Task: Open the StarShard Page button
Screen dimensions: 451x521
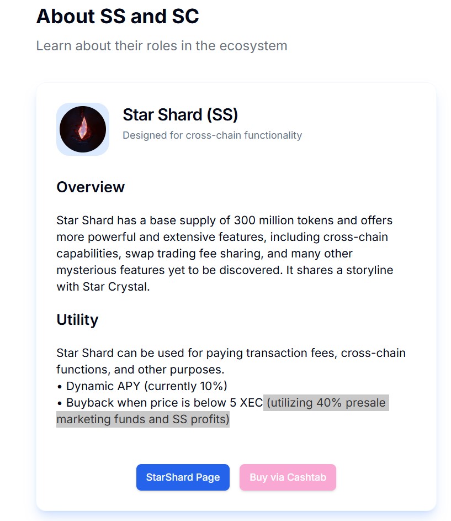Action: tap(183, 477)
